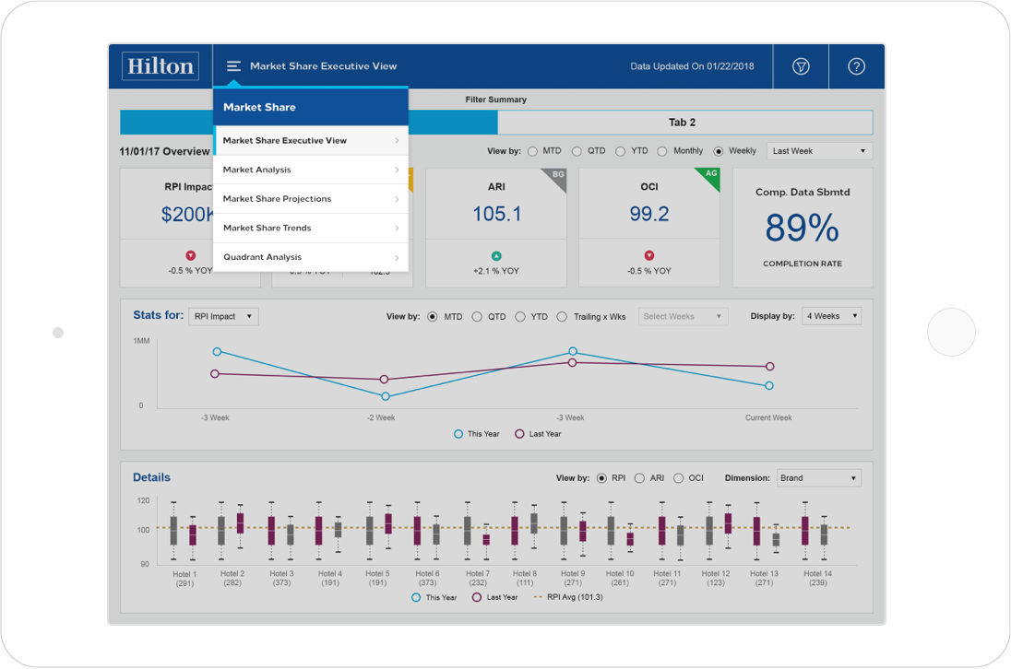Viewport: 1011px width, 669px height.
Task: Select the Monthly view radio button
Action: tap(662, 151)
